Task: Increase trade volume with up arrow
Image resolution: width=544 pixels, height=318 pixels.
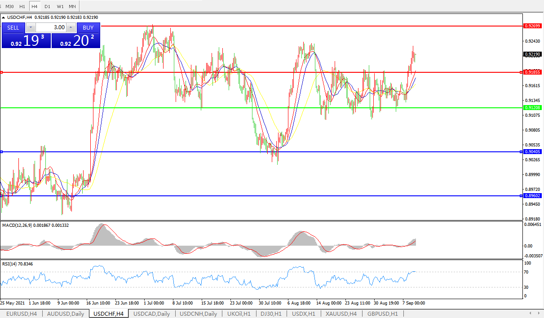Action: pos(71,27)
